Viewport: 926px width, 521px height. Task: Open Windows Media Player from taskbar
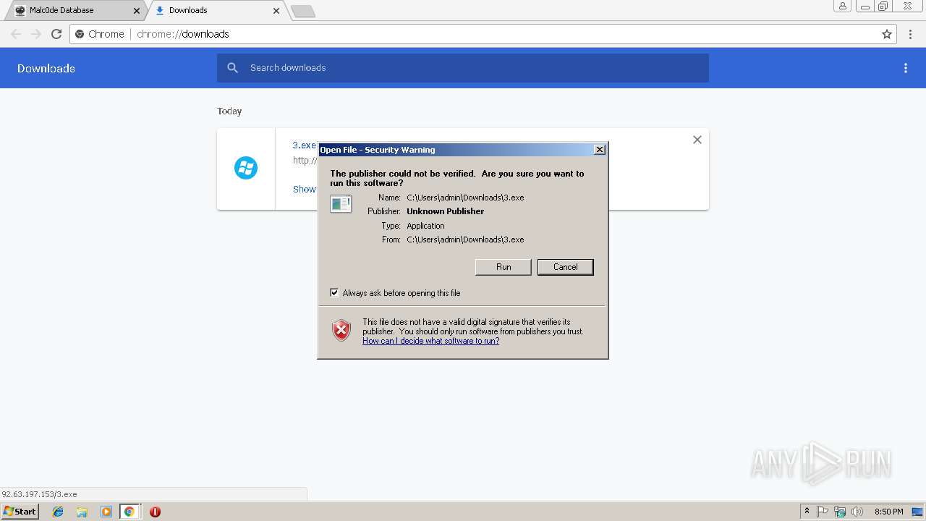[x=106, y=512]
